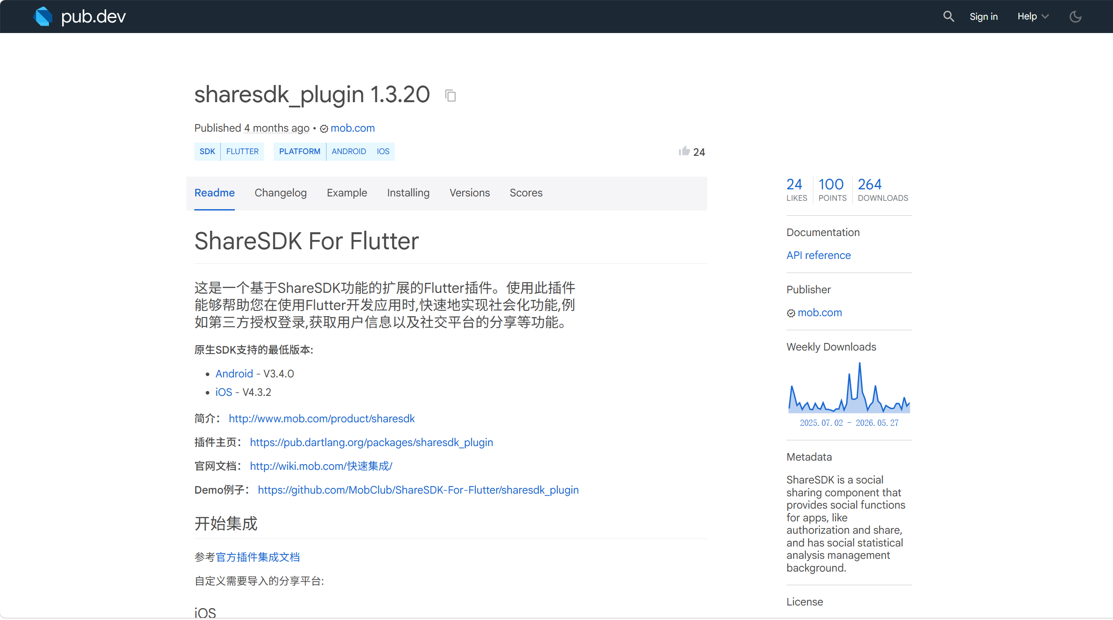Screen dimensions: 1113x620
Task: Like the package with thumbs-up icon
Action: tap(684, 151)
